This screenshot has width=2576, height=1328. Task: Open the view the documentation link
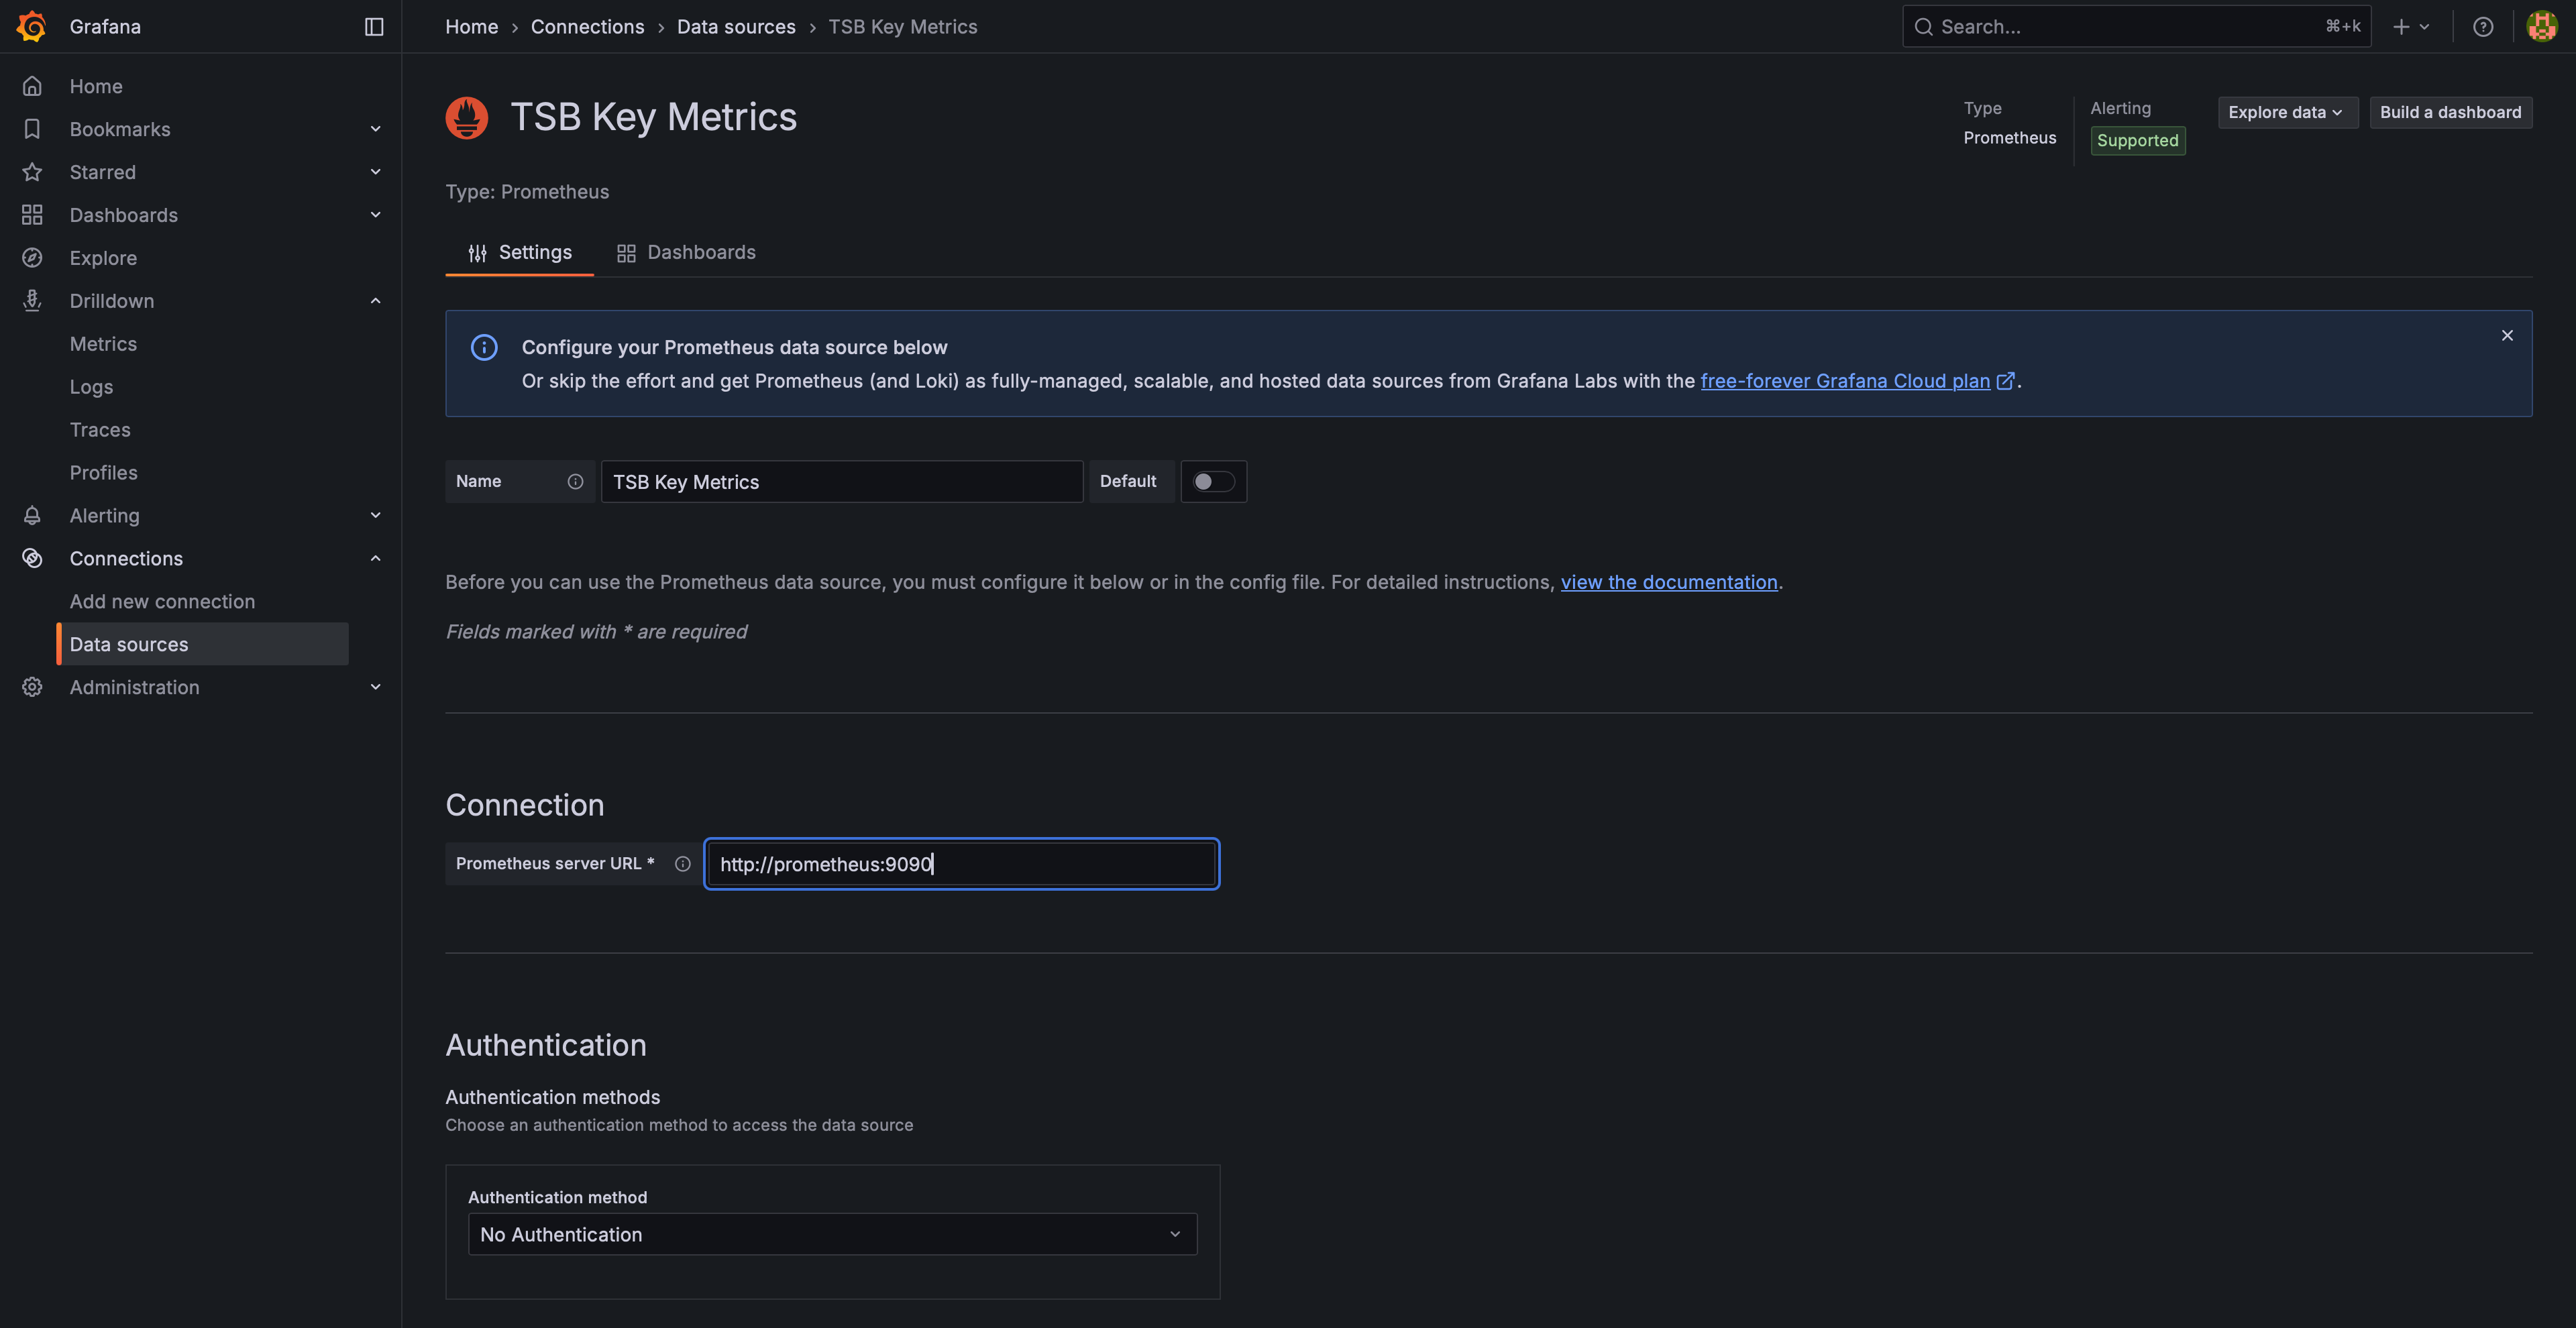(x=1668, y=582)
